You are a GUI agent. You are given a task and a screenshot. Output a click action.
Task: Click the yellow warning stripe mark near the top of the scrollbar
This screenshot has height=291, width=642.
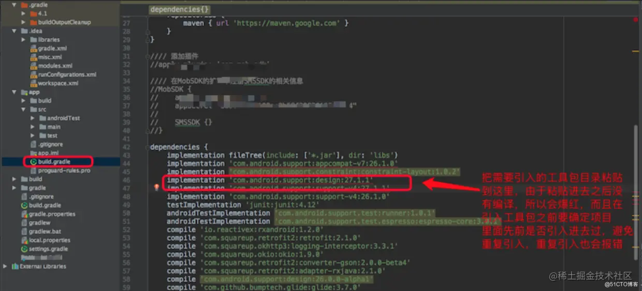pyautogui.click(x=636, y=51)
